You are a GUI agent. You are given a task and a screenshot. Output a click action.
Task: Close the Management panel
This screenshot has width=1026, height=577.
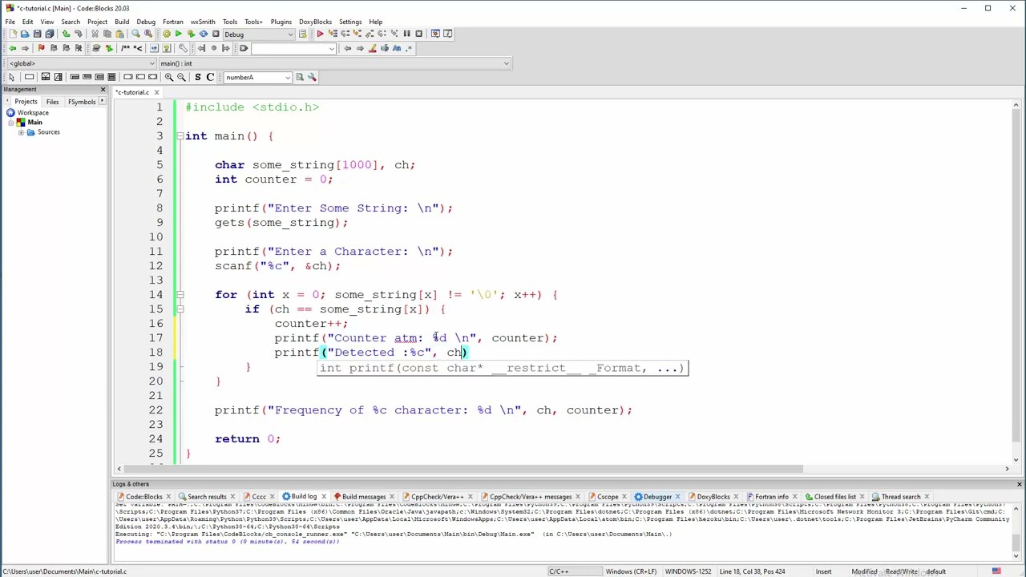[103, 89]
